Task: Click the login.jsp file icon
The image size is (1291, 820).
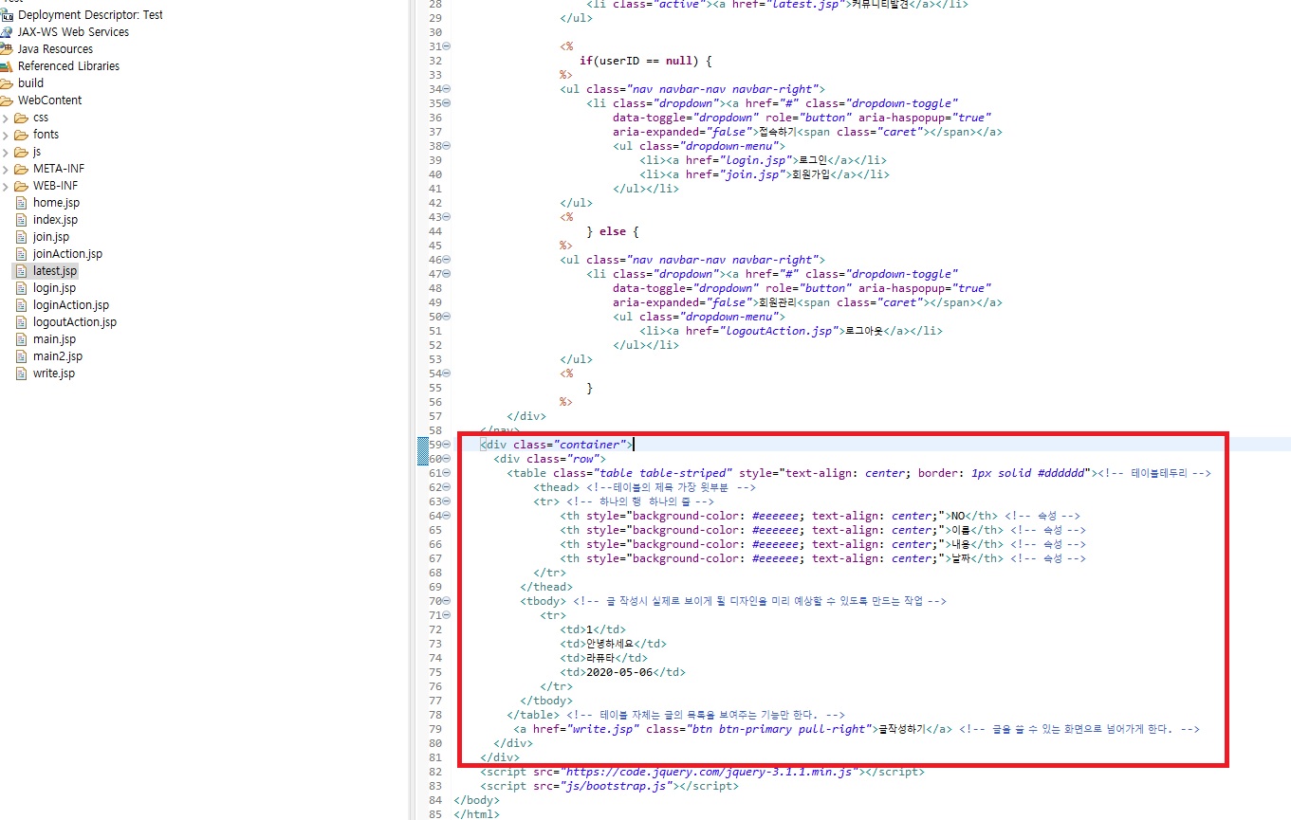Action: [23, 288]
